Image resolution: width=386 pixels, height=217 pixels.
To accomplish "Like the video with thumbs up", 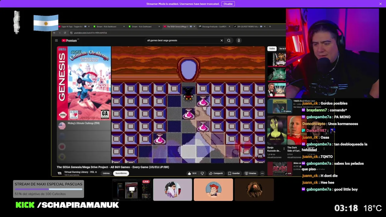I will pyautogui.click(x=192, y=173).
